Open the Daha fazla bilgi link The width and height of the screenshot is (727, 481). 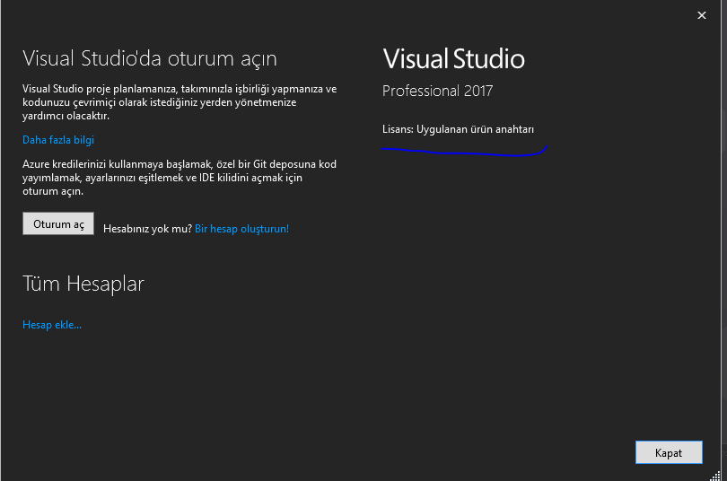[x=58, y=140]
